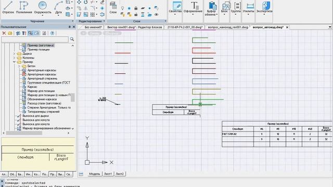
Task: Toggle layer off with lightbulb icon
Action: [x=123, y=8]
